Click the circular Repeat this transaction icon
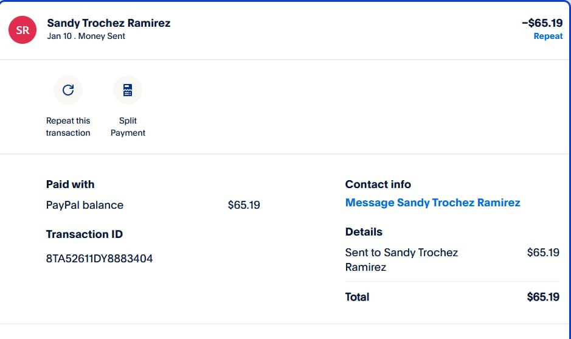The width and height of the screenshot is (571, 339). pos(68,90)
